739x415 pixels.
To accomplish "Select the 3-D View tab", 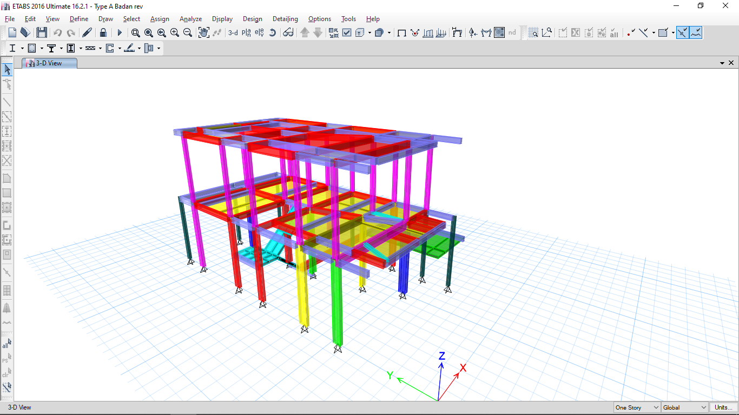I will (49, 63).
